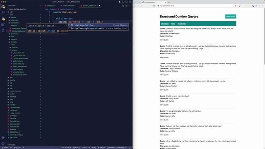
Task: Switch to the index.html.erb editor tab
Action: coord(68,5)
